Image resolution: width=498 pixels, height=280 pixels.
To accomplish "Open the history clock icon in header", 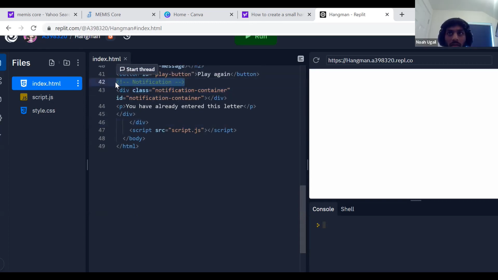I will (127, 37).
